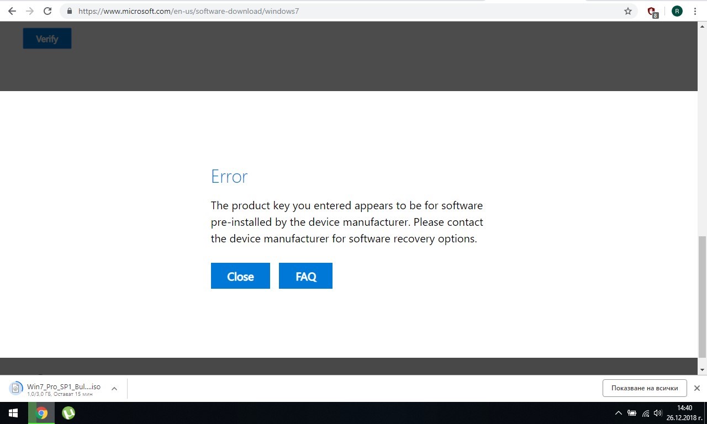The height and width of the screenshot is (424, 707).
Task: Open the Windows Start menu
Action: click(x=13, y=413)
